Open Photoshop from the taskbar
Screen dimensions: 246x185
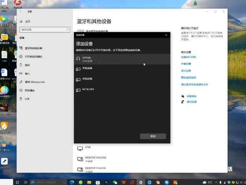click(106, 182)
